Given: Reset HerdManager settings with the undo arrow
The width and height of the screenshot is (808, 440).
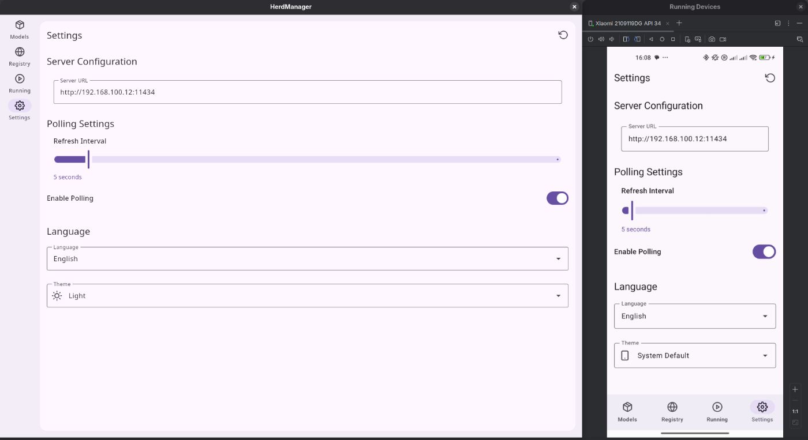Looking at the screenshot, I should [x=563, y=35].
